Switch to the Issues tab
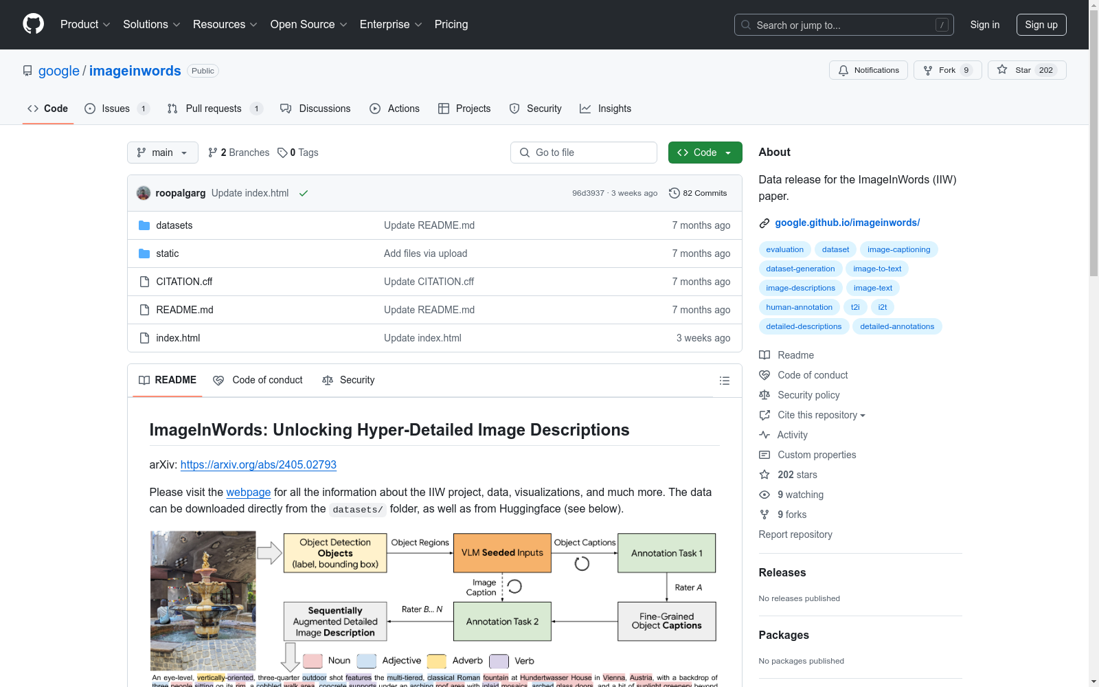The width and height of the screenshot is (1099, 687). [x=117, y=109]
